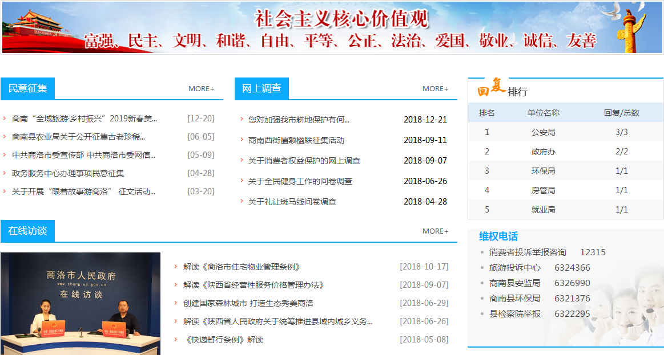Select 政府办 in the reply ranking
This screenshot has height=355, width=664.
point(544,152)
